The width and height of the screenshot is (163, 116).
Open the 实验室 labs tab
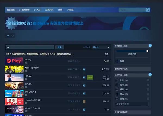[70, 10]
